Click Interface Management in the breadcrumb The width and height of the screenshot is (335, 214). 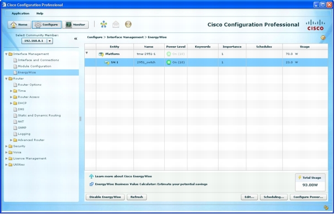click(x=125, y=37)
